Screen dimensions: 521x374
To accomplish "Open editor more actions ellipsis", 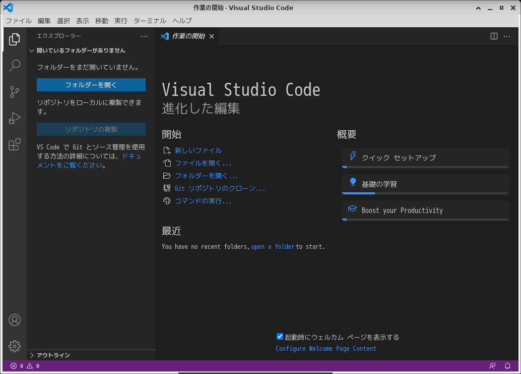I will point(507,36).
